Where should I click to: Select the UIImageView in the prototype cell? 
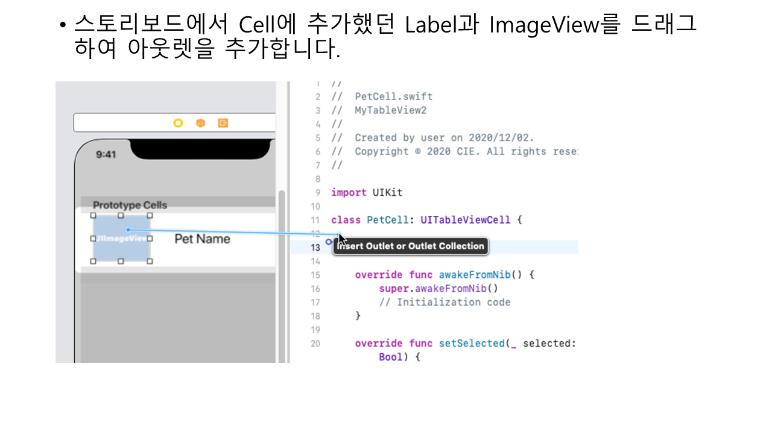(x=115, y=247)
